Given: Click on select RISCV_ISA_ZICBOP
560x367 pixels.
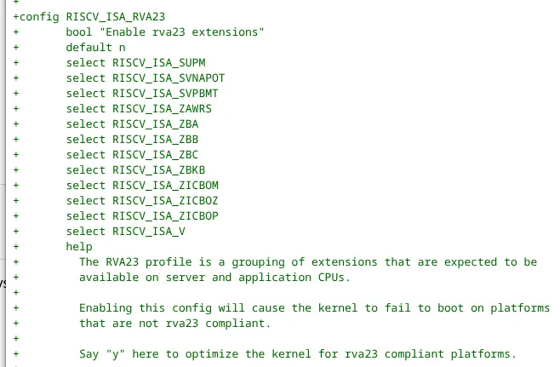Looking at the screenshot, I should point(142,215).
